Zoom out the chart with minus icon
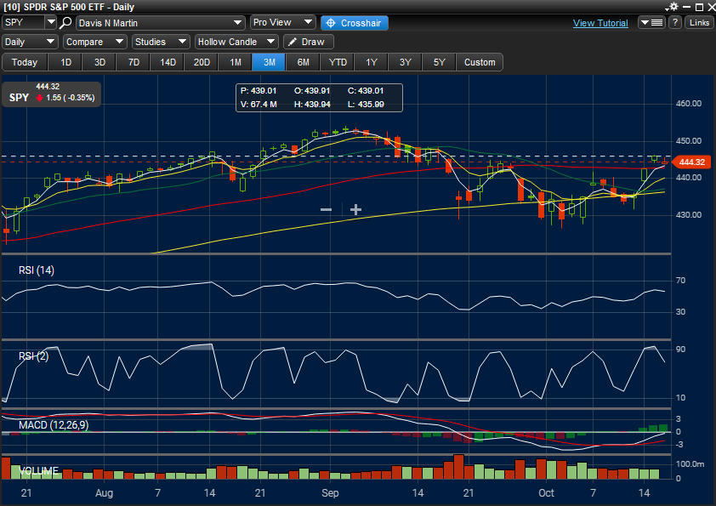The image size is (716, 506). pos(326,209)
